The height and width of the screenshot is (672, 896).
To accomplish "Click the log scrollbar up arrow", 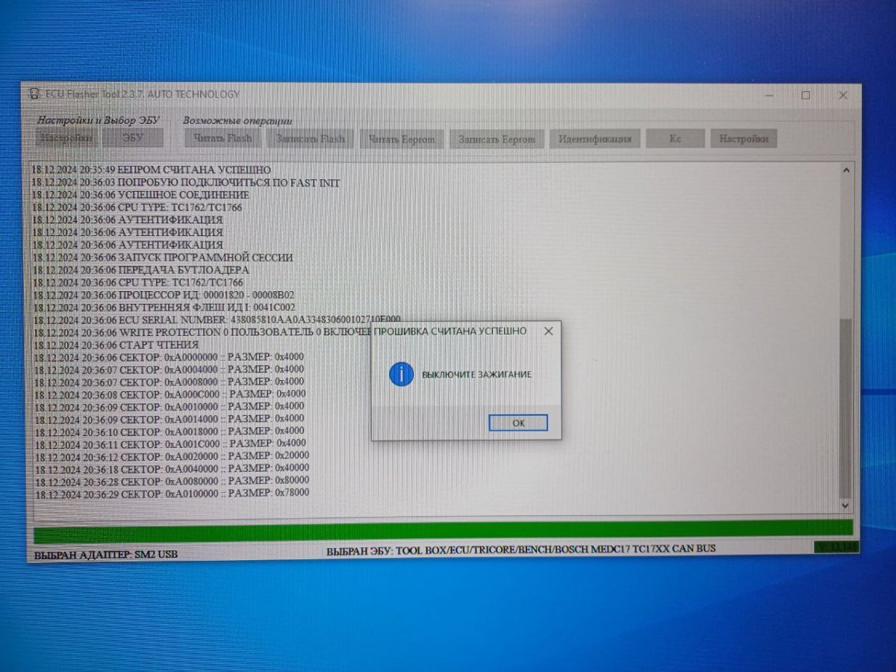I will click(x=845, y=171).
